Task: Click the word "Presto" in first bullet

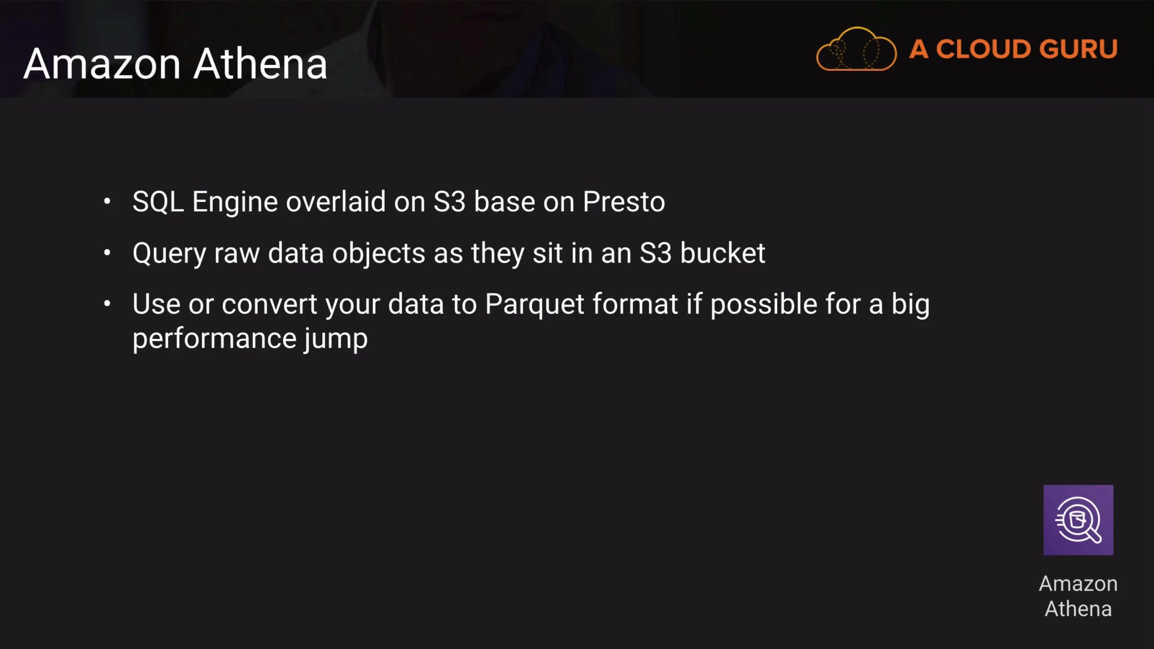Action: (624, 202)
